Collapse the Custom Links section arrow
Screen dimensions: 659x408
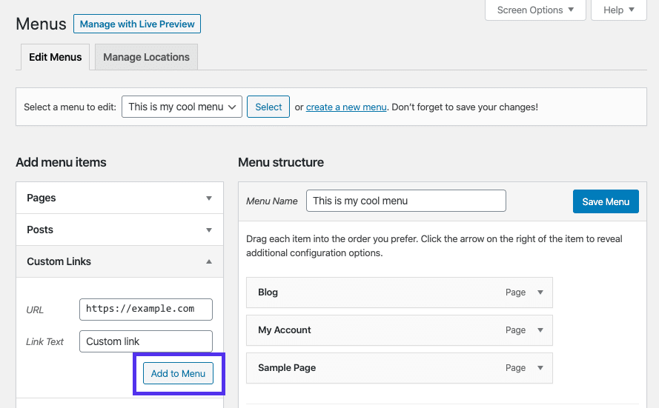[x=209, y=262]
